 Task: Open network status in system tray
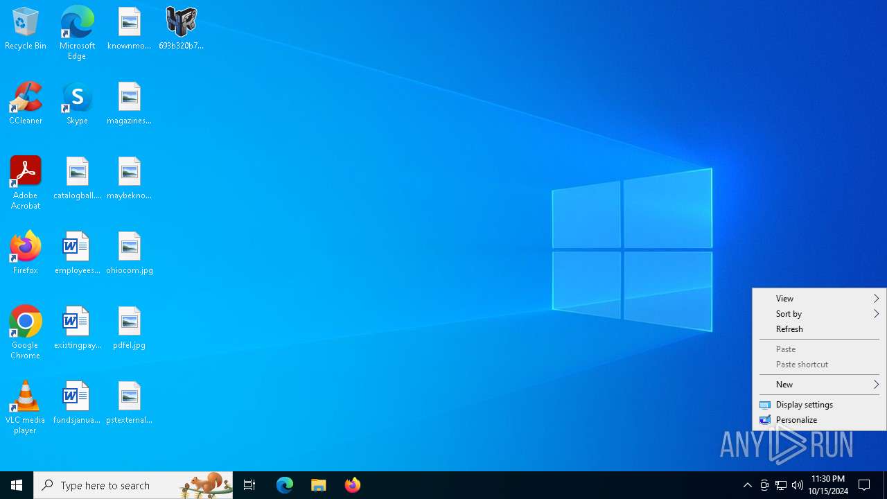(781, 485)
